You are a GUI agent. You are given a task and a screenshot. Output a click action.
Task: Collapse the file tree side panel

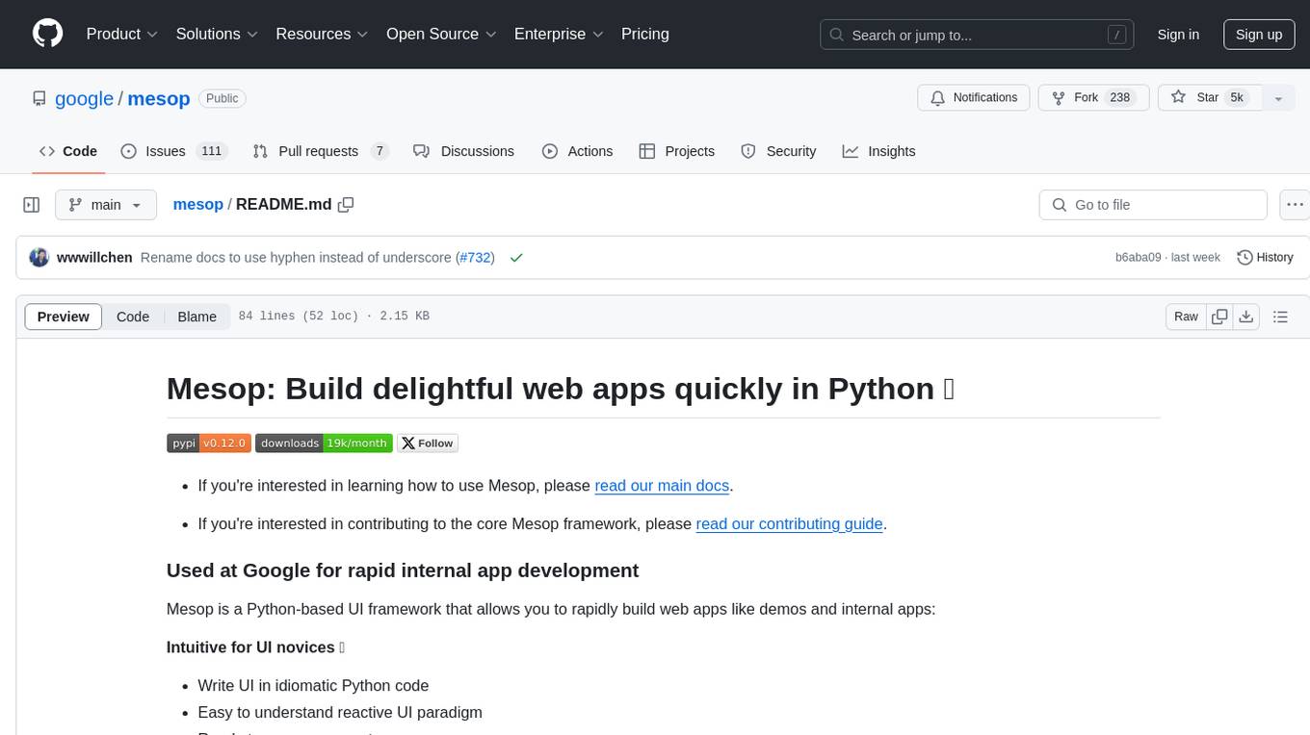(x=32, y=205)
